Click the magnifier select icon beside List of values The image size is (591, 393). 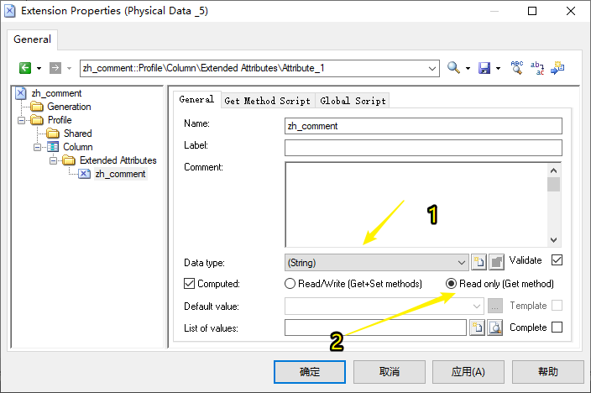495,327
